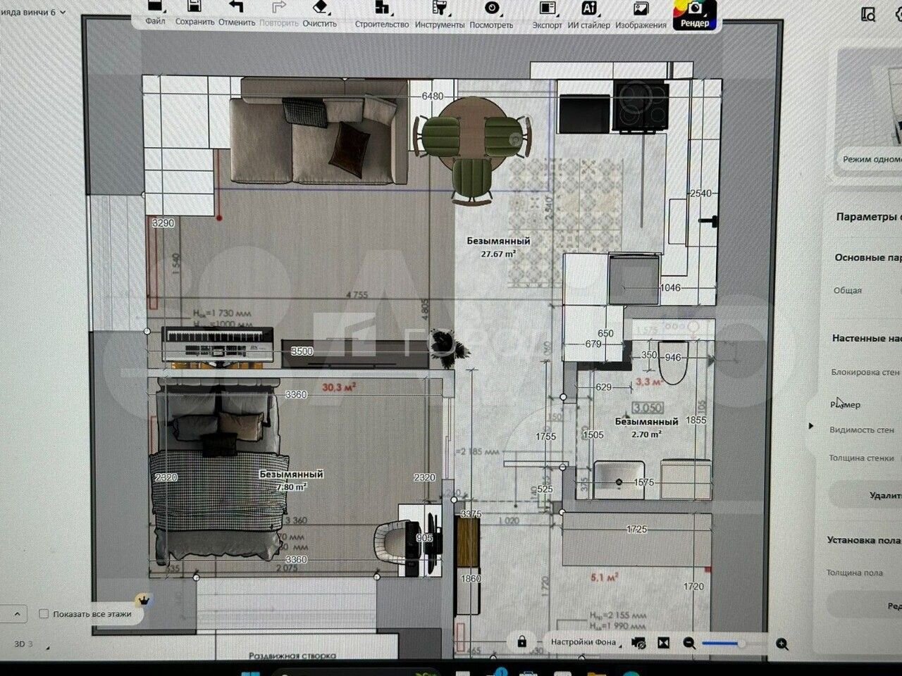Open ИИ стайлер tool

[588, 8]
